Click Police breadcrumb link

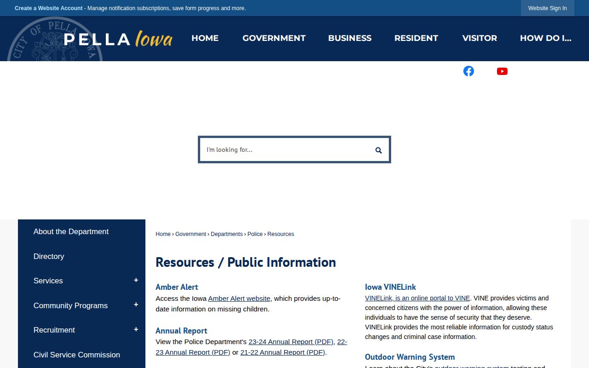255,234
